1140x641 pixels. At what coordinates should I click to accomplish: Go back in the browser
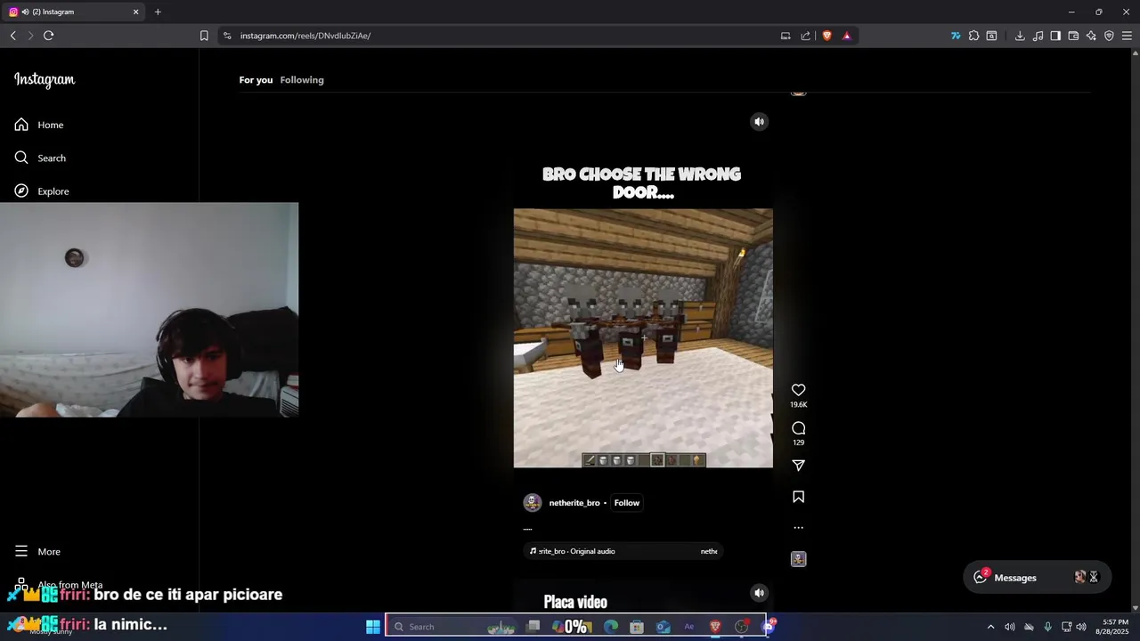[x=12, y=36]
